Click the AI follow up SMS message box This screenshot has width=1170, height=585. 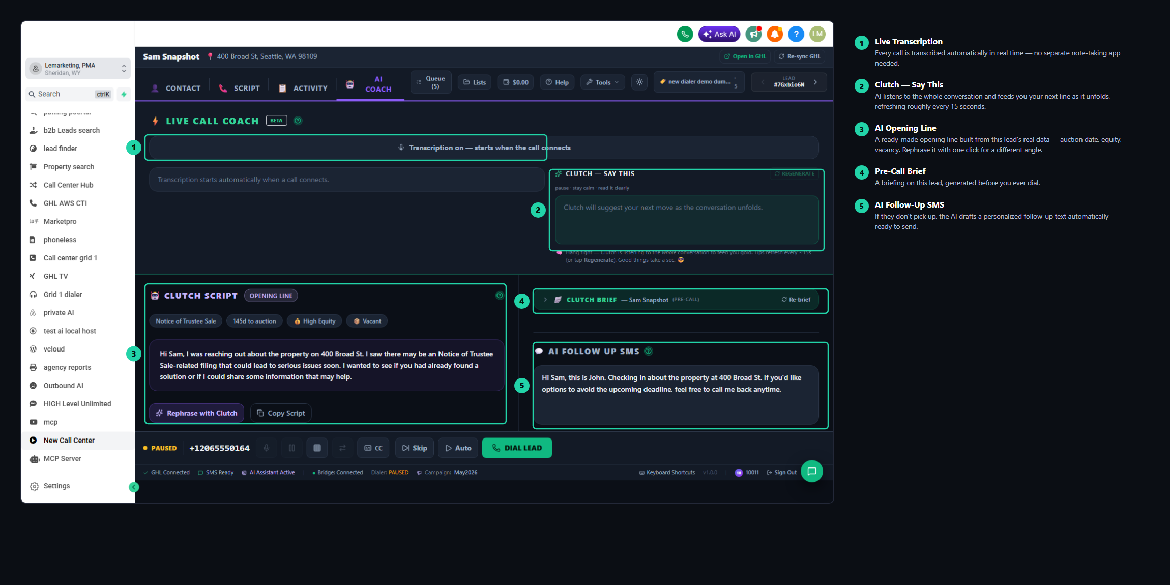[x=676, y=395]
